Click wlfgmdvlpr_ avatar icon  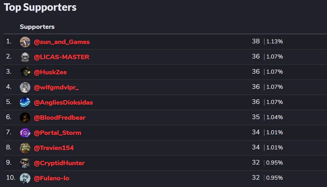pos(25,87)
